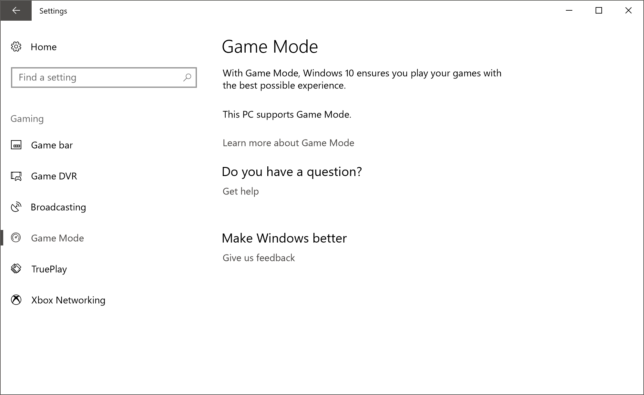
Task: Select the Xbox Networking menu item
Action: [67, 300]
